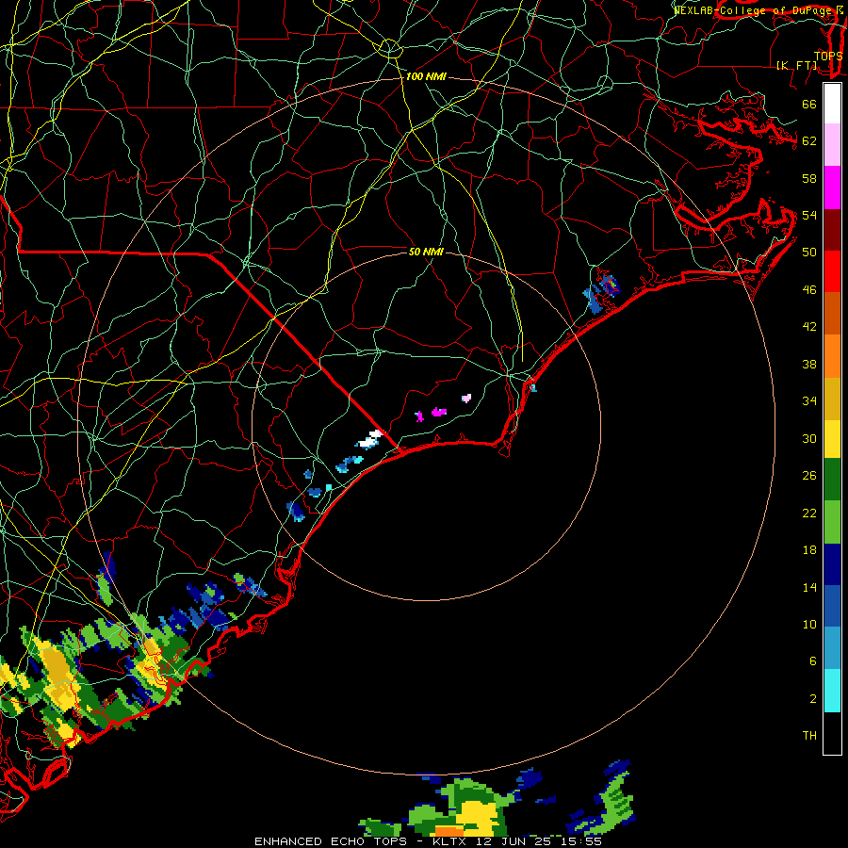Click the "46" legend value

coord(809,290)
